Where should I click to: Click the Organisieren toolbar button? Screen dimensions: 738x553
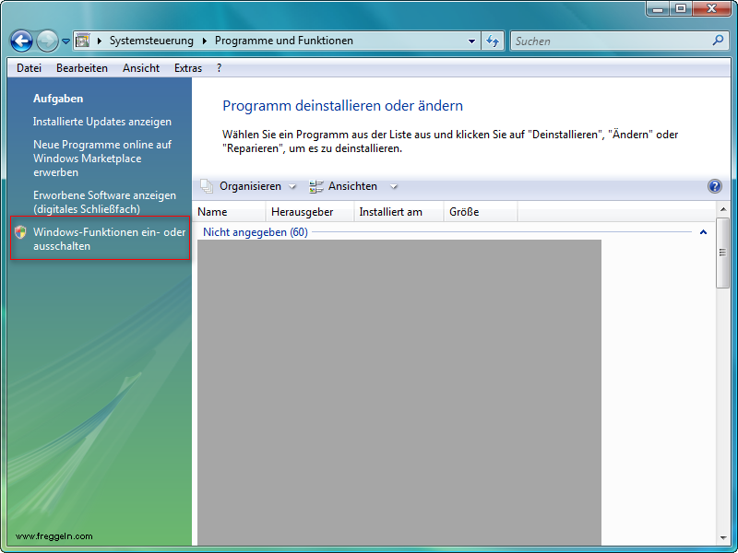pyautogui.click(x=250, y=186)
